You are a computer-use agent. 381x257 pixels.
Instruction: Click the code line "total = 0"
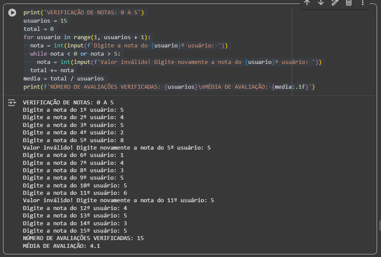tap(38, 29)
